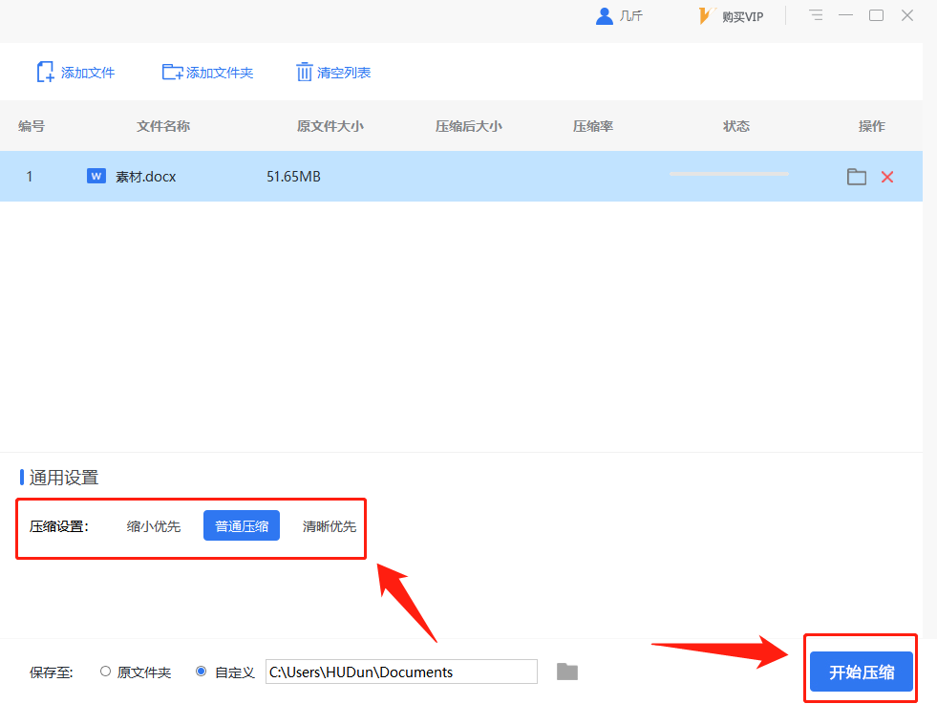937x704 pixels.
Task: Select the 原文件夹 radio option
Action: (105, 672)
